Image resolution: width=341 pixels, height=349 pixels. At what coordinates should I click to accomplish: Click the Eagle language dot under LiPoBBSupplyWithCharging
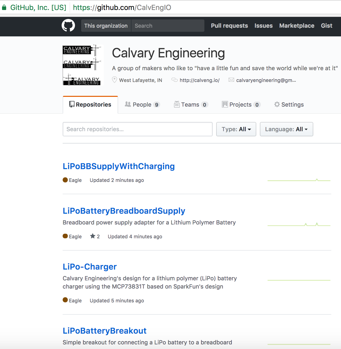(65, 180)
